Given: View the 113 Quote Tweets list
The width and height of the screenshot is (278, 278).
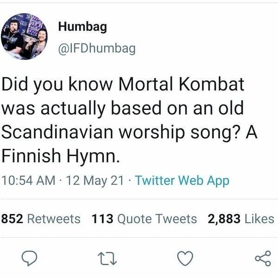Looking at the screenshot, I should click(144, 219).
